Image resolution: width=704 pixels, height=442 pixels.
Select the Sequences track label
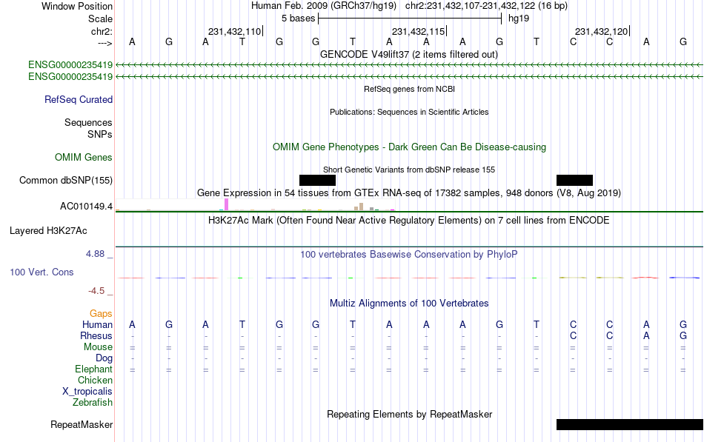(x=88, y=122)
